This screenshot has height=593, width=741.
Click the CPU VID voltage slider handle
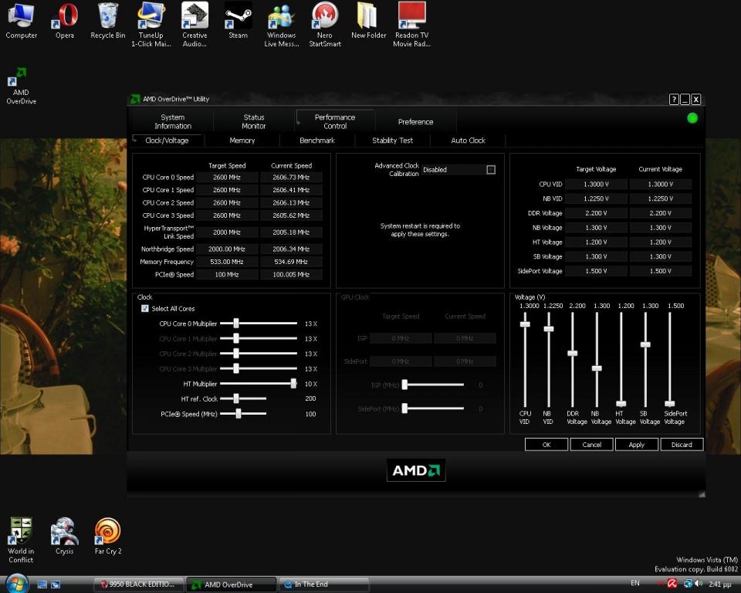[x=525, y=324]
